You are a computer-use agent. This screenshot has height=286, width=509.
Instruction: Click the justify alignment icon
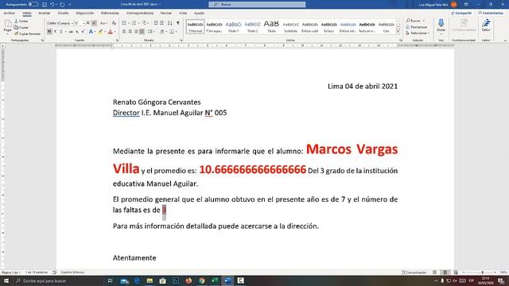point(142,32)
